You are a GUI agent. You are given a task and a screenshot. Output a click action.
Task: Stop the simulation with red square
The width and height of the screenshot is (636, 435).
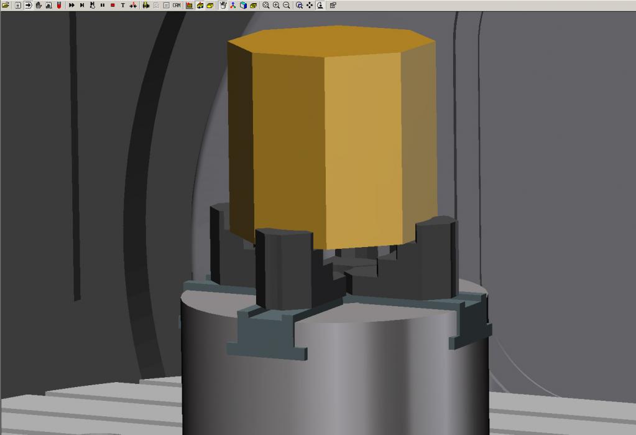113,5
